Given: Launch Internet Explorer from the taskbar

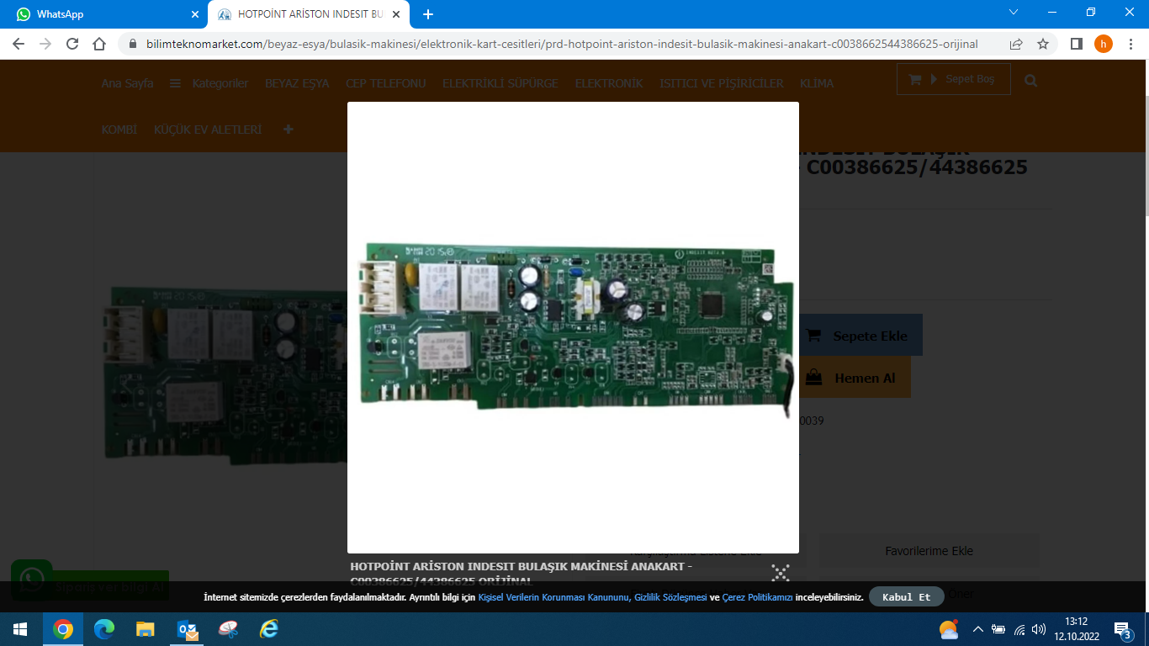Looking at the screenshot, I should pyautogui.click(x=269, y=629).
